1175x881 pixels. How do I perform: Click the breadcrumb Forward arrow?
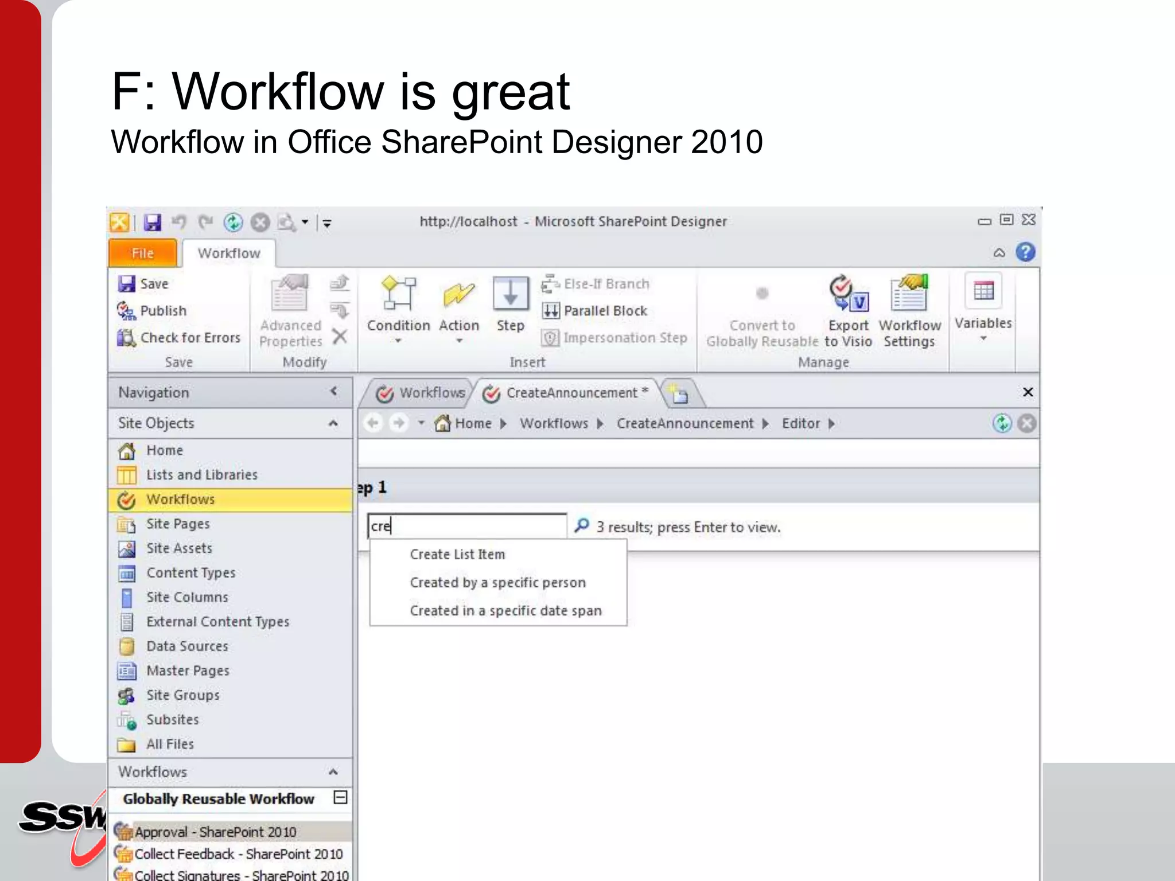pos(398,423)
